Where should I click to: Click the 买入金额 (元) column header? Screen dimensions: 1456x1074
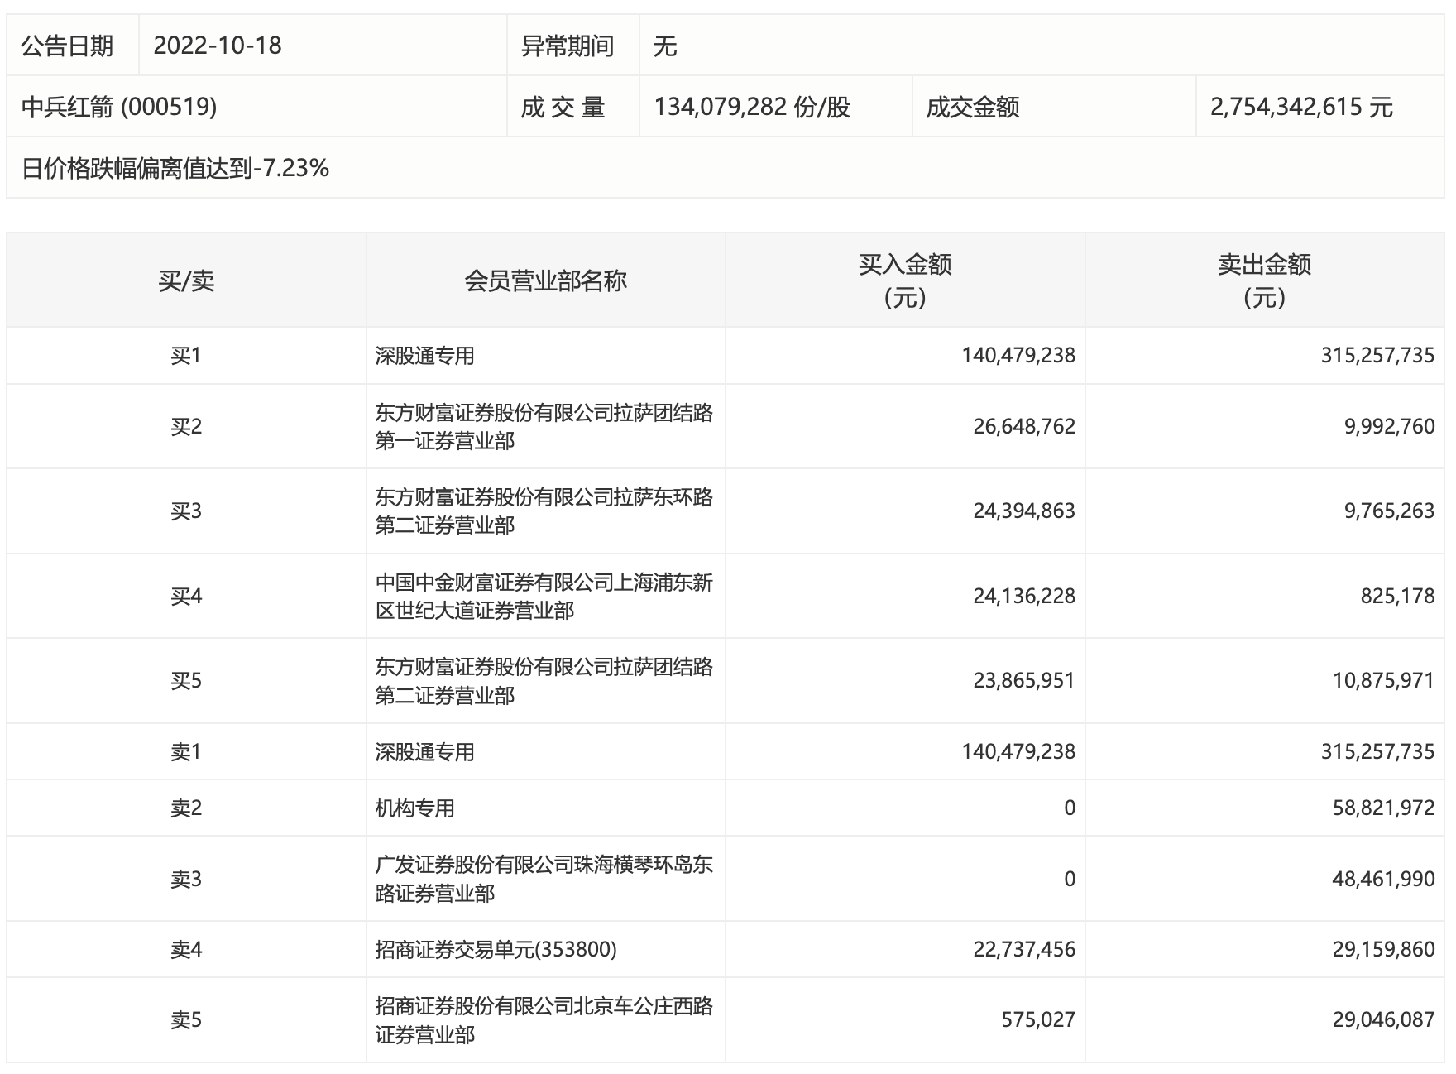tap(904, 280)
